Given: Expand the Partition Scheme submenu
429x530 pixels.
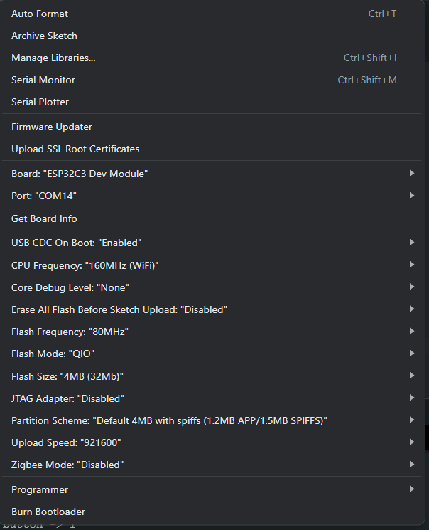Looking at the screenshot, I should 169,420.
